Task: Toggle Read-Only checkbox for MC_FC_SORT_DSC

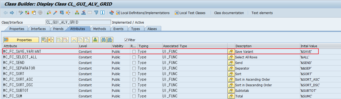Action: coord(134,85)
